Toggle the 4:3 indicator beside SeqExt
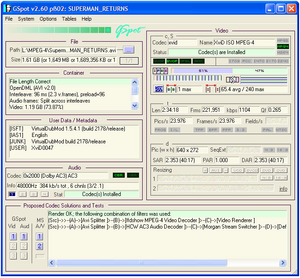Screen dimensions: 300x278 [269, 150]
